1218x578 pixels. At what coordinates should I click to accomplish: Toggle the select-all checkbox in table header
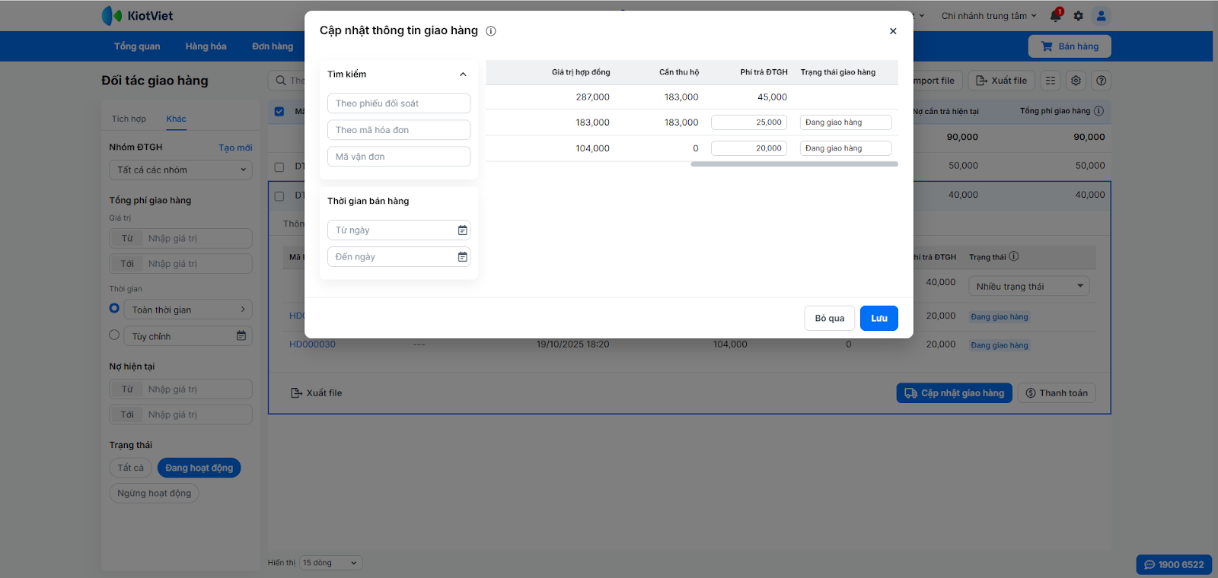point(279,111)
